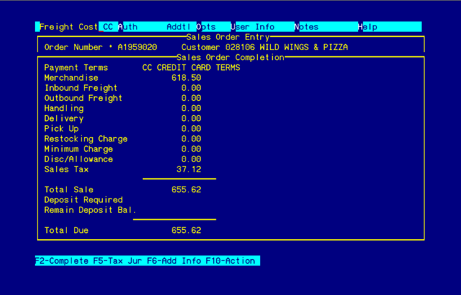The width and height of the screenshot is (461, 295).
Task: Click the Inbound Freight 0.00 value
Action: tap(191, 88)
